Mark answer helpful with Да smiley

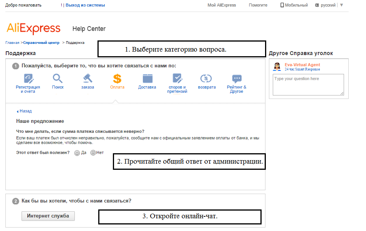pos(77,153)
